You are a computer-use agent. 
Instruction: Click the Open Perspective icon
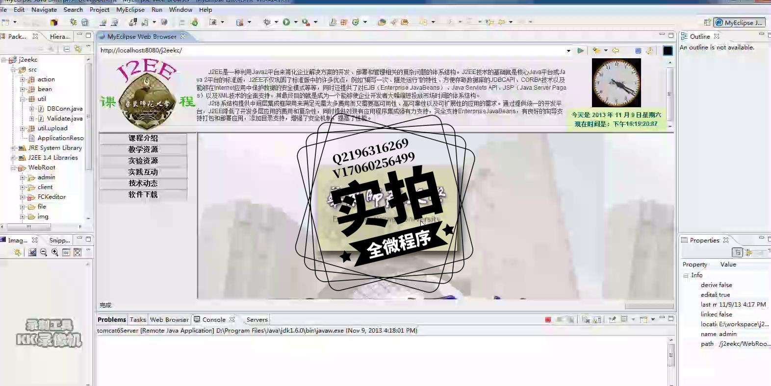click(707, 23)
